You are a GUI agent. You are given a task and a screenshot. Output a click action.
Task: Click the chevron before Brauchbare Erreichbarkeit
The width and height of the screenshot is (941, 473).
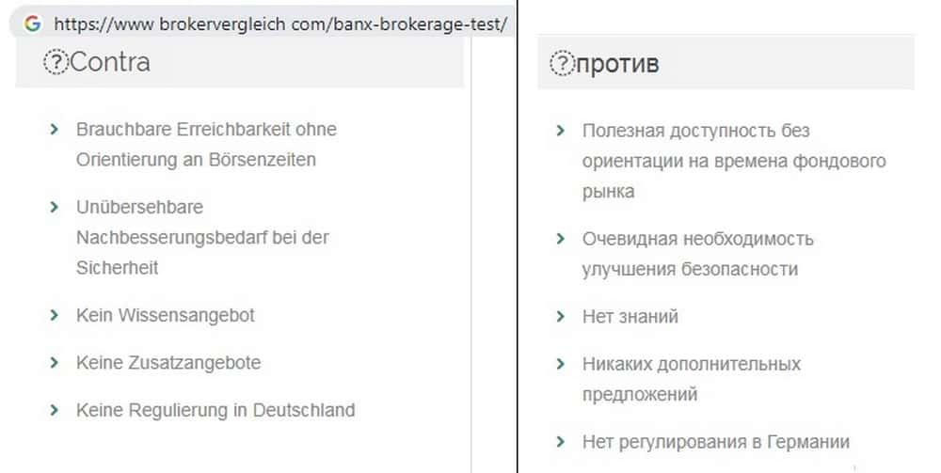(55, 129)
